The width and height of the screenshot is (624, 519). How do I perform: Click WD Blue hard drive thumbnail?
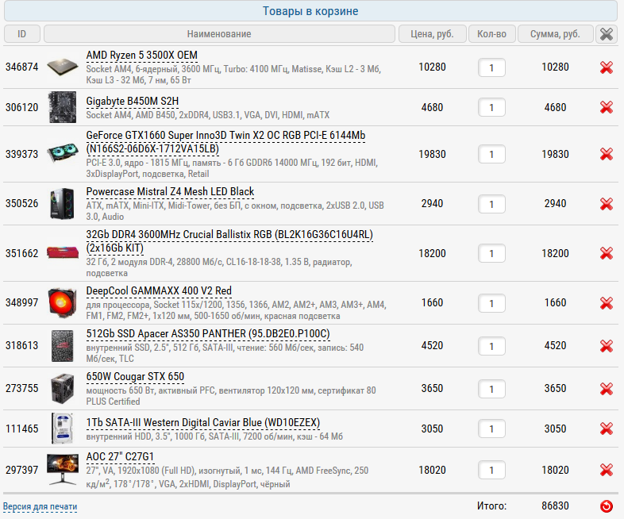tap(63, 429)
